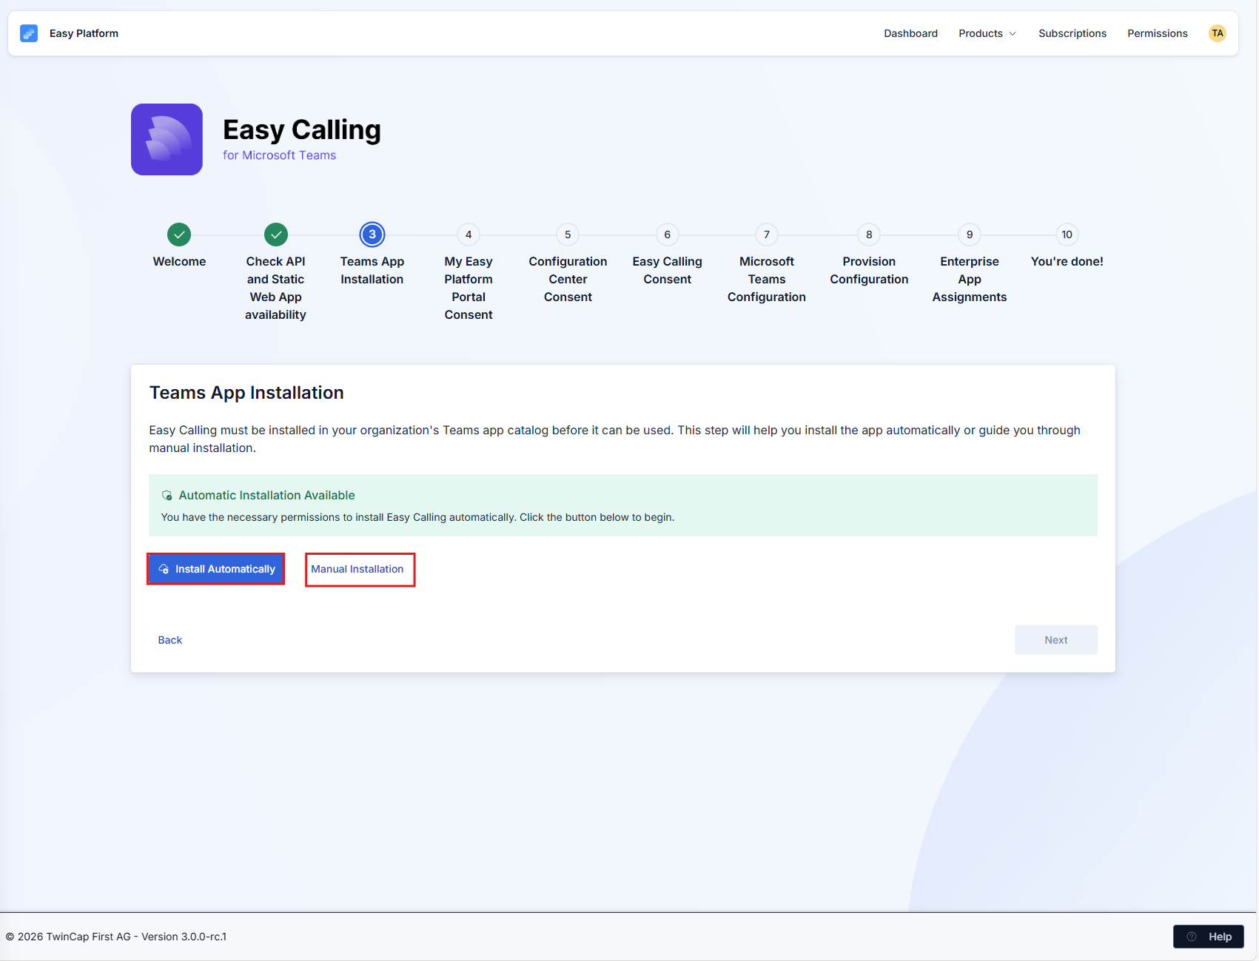This screenshot has width=1259, height=961.
Task: Select step 7 Microsoft Teams Configuration circle
Action: (767, 235)
